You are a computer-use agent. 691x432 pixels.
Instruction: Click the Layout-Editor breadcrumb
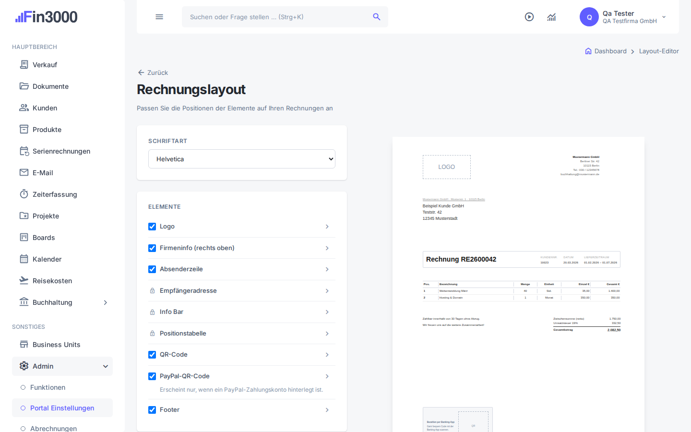659,51
